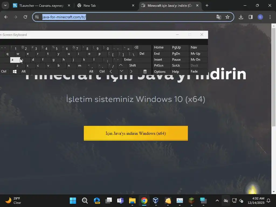Click the context menu key on On-Screen Keyboard
This screenshot has height=207, width=276.
[145, 71]
